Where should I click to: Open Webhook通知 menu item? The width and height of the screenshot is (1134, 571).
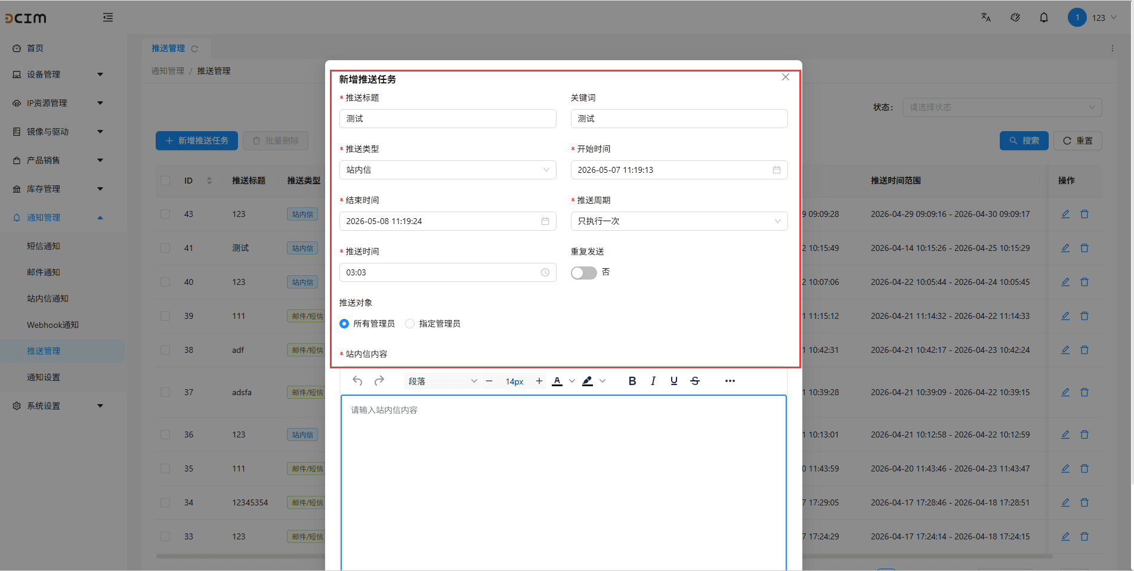(x=52, y=325)
